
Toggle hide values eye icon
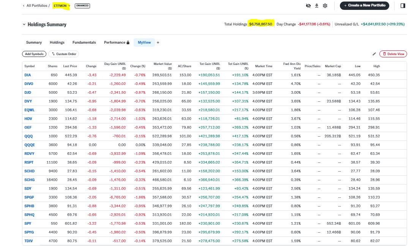[308, 6]
